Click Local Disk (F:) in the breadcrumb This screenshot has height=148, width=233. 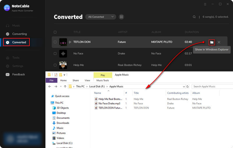pyautogui.click(x=97, y=86)
